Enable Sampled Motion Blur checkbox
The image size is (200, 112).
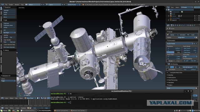[169, 72]
